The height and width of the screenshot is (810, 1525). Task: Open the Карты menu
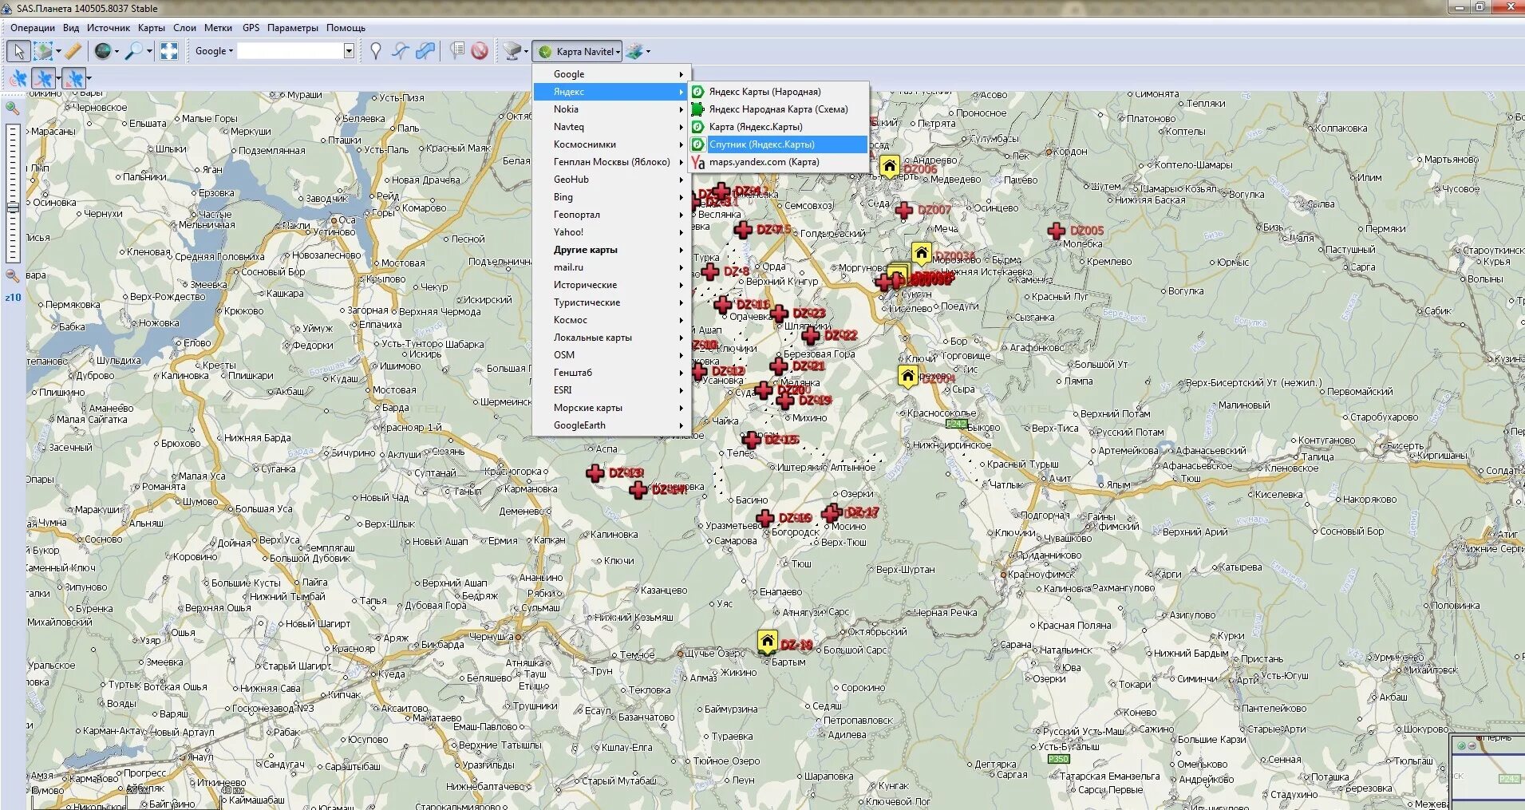point(152,28)
